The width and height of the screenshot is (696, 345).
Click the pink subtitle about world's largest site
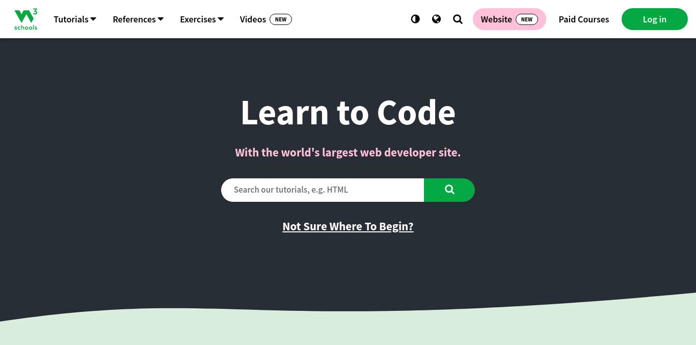(x=348, y=152)
